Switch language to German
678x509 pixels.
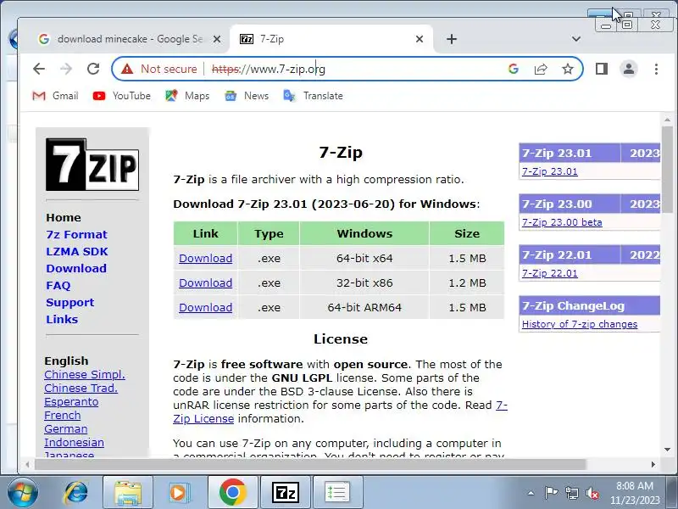[x=66, y=429]
